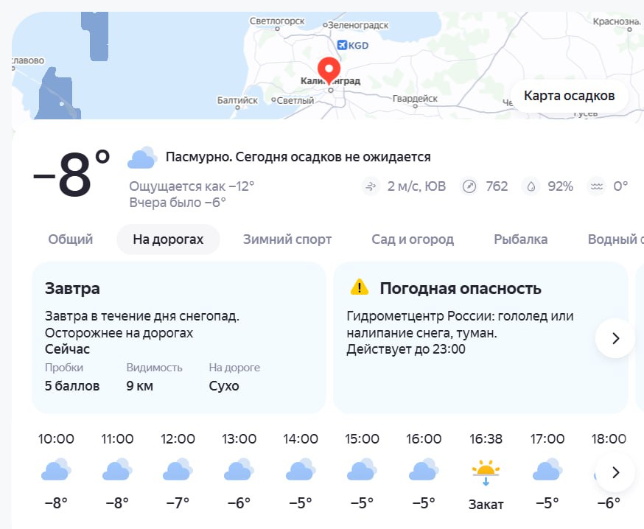This screenshot has height=529, width=644.
Task: Click Светлогорск on the map
Action: [x=277, y=21]
